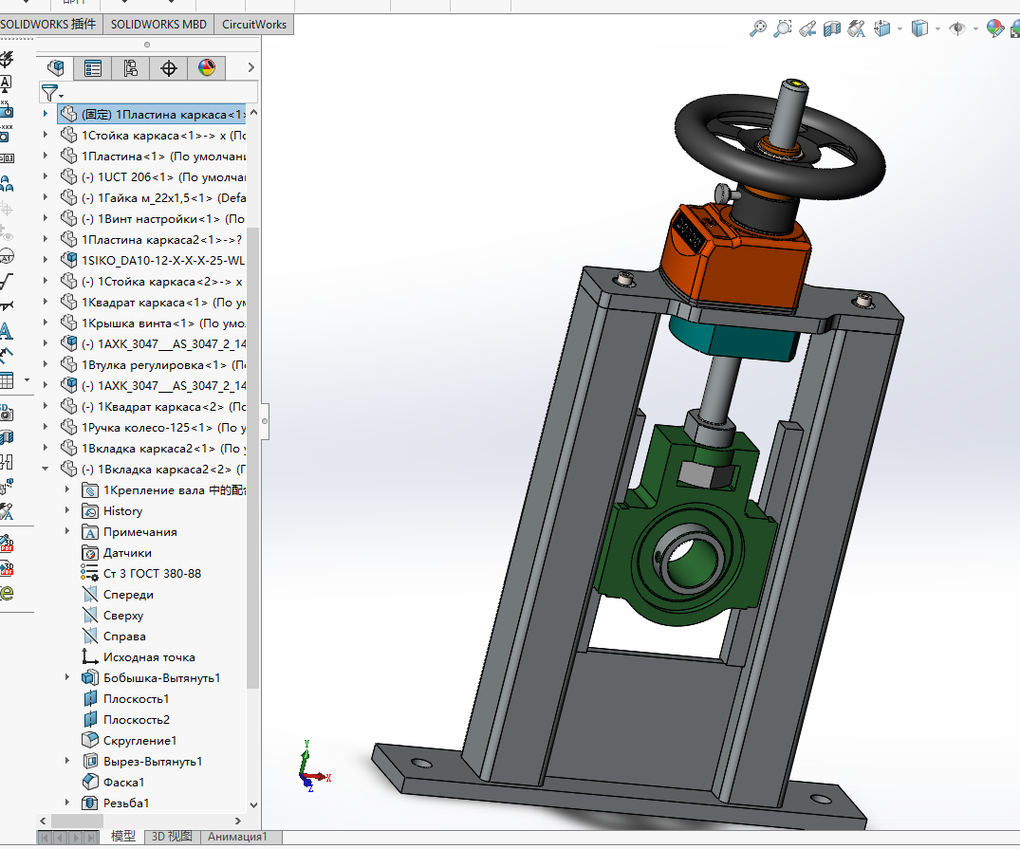Select material Ст 3 ГОСТ 380-88
The height and width of the screenshot is (849, 1020).
[141, 574]
